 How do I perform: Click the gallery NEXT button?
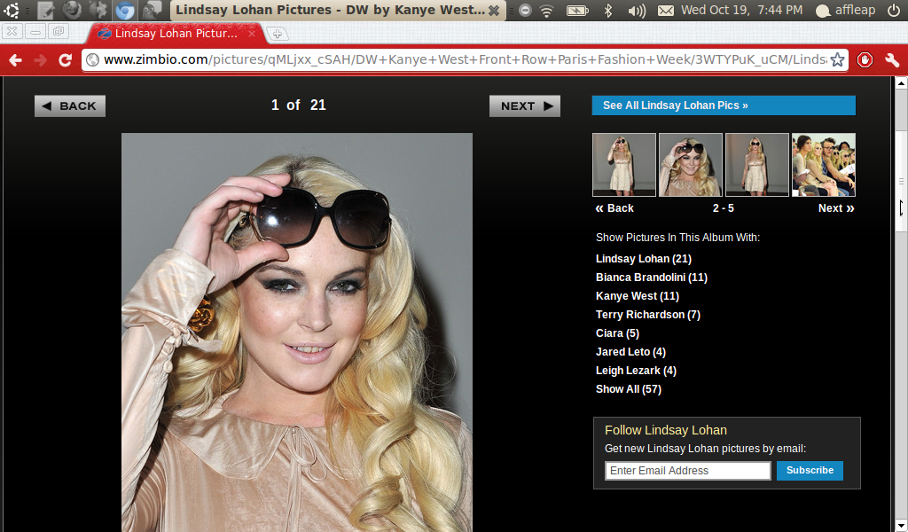(525, 106)
